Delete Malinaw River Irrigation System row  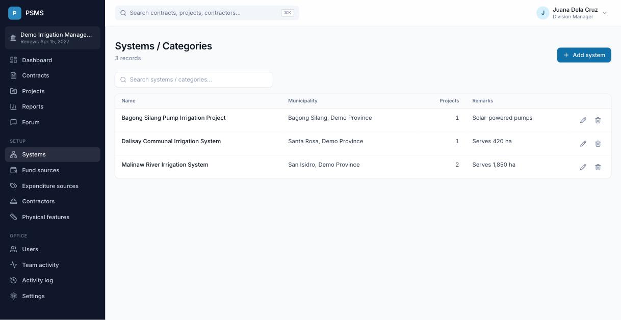tap(598, 167)
